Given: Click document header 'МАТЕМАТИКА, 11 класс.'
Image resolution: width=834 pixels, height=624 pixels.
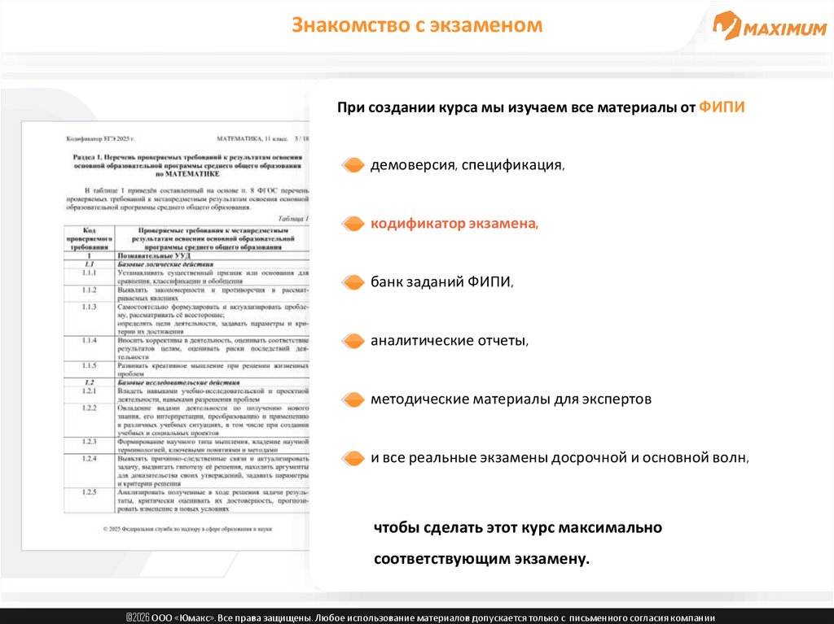Looking at the screenshot, I should click(252, 139).
